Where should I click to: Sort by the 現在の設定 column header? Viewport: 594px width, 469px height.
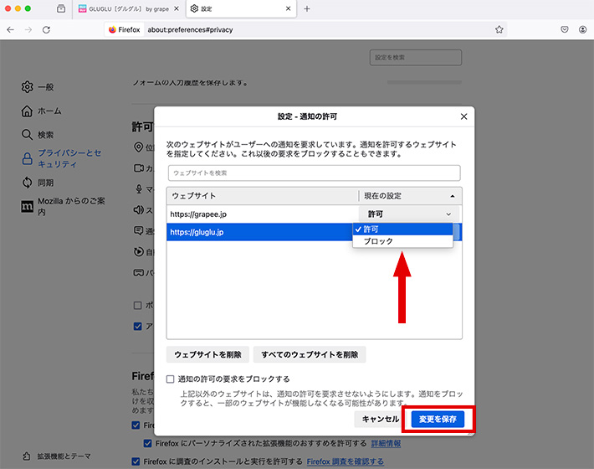click(x=410, y=196)
